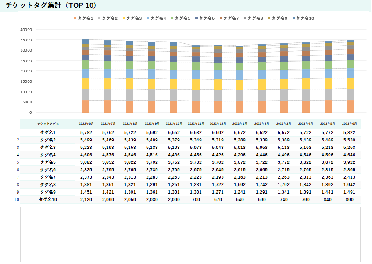372x264 pixels.
Task: Click the チケットタグ集計 (TOP 10) title
Action: (x=51, y=6)
